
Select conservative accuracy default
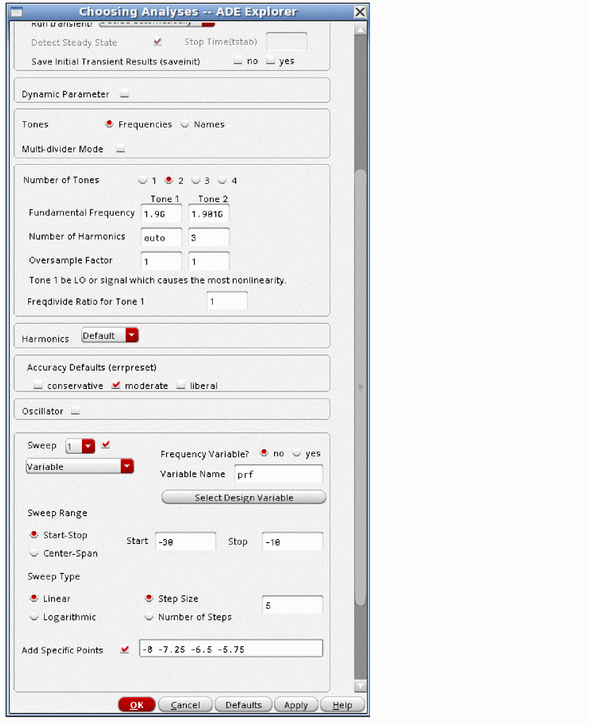click(38, 385)
